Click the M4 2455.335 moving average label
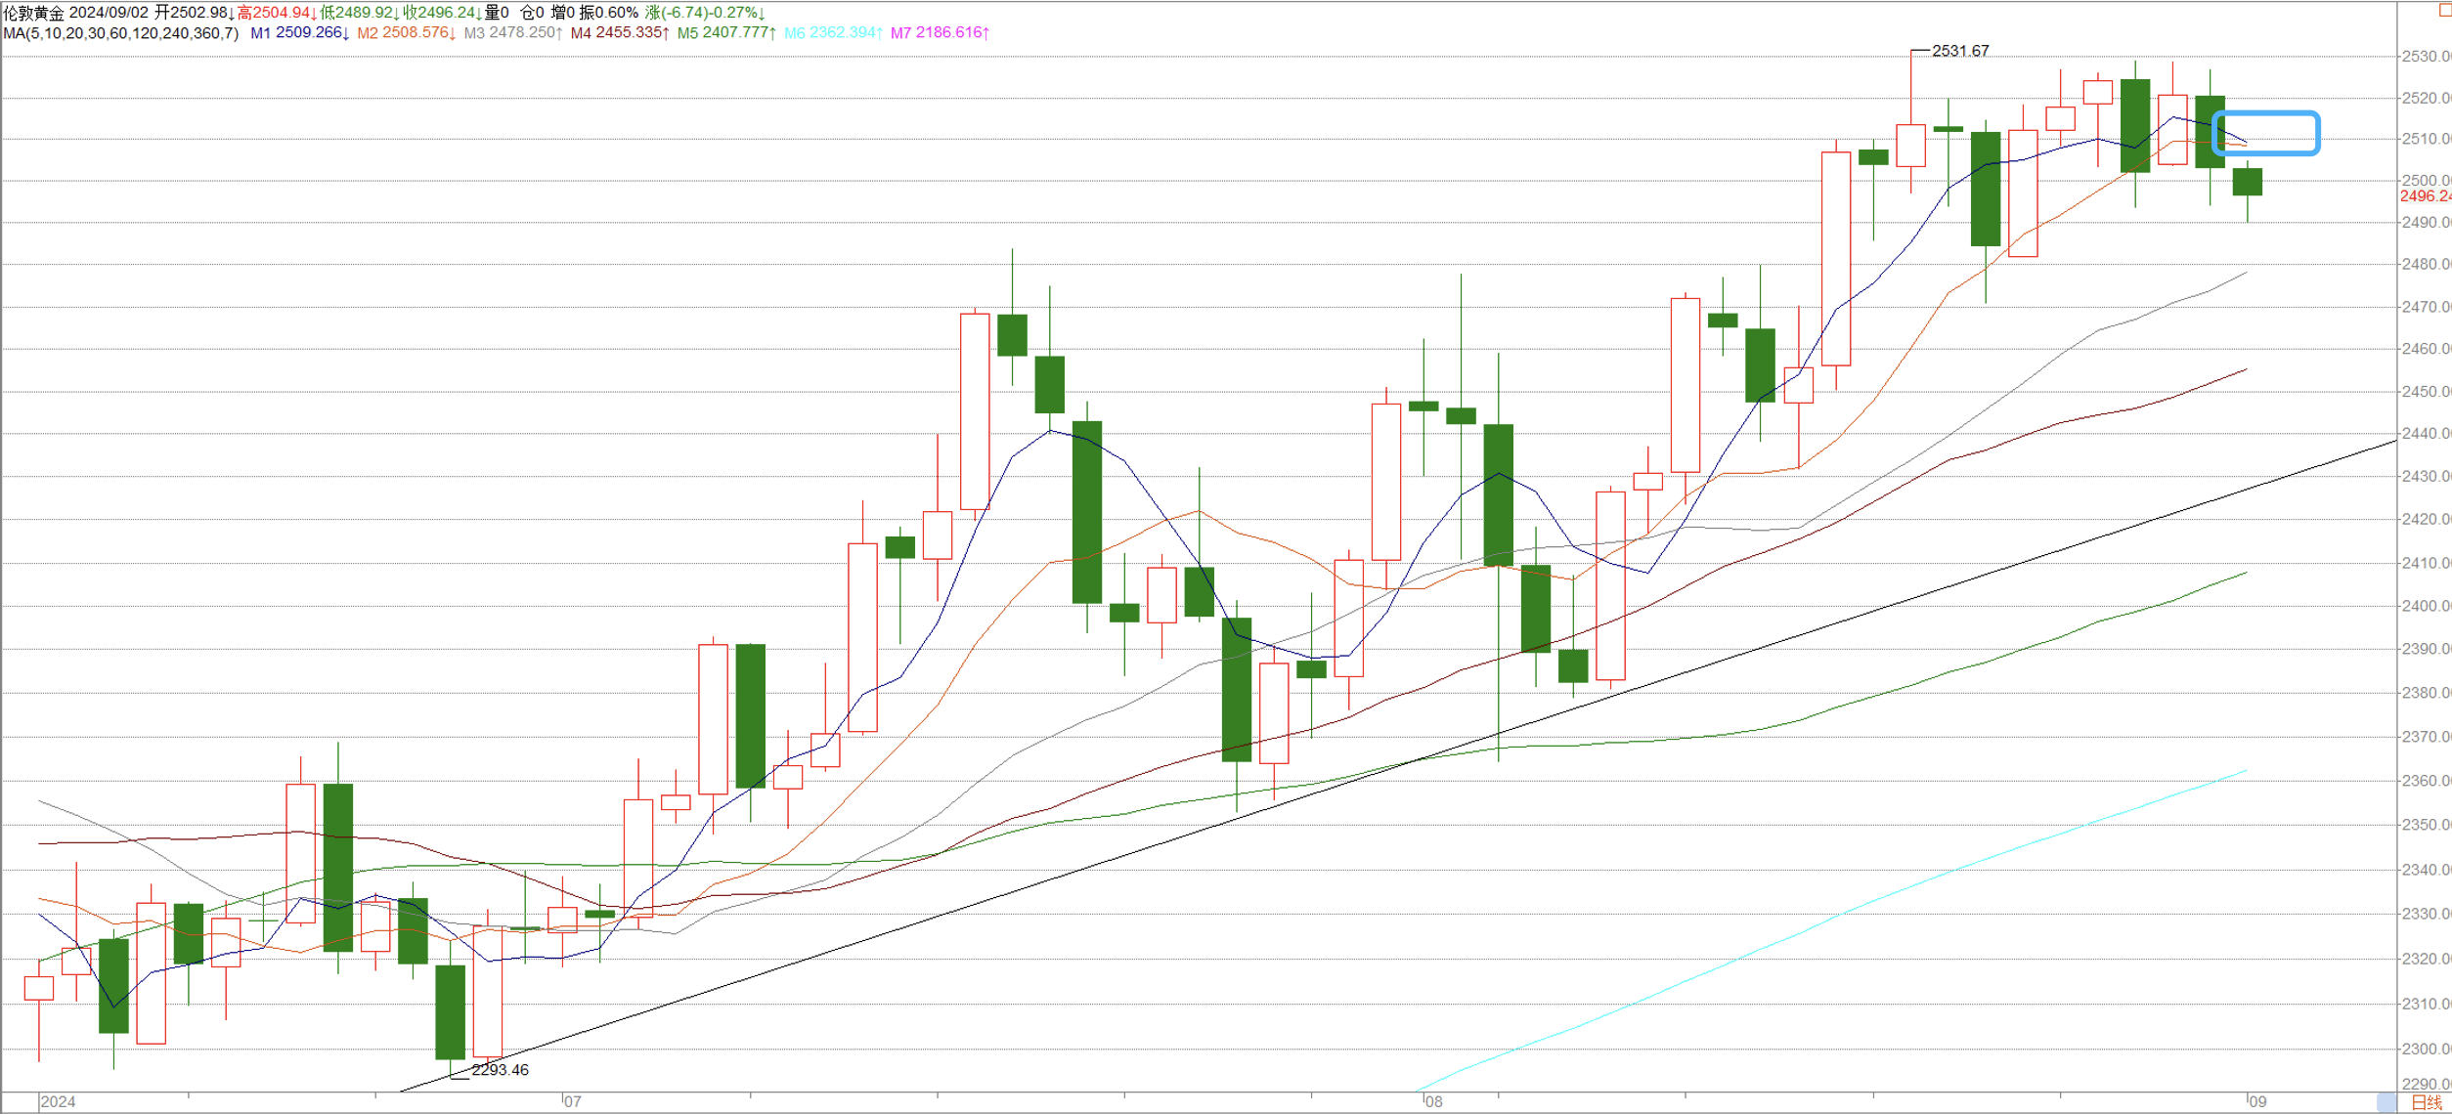Screen dimensions: 2452x1114 pos(620,33)
